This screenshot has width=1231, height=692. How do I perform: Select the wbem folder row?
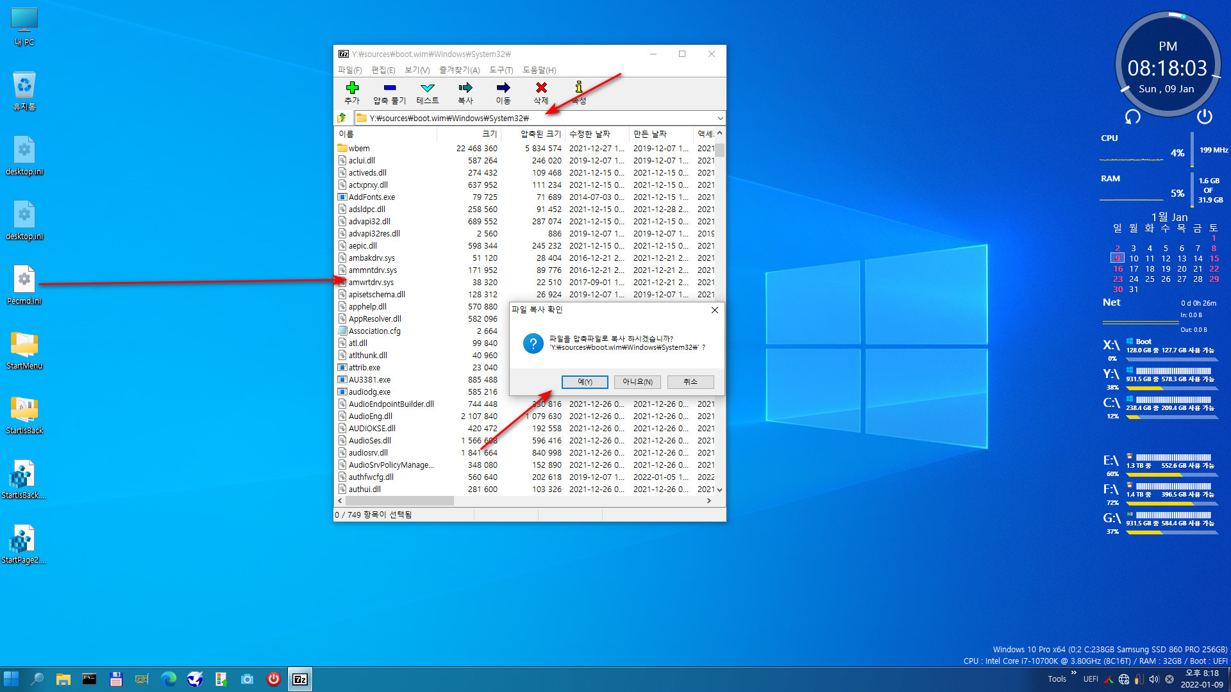(526, 149)
